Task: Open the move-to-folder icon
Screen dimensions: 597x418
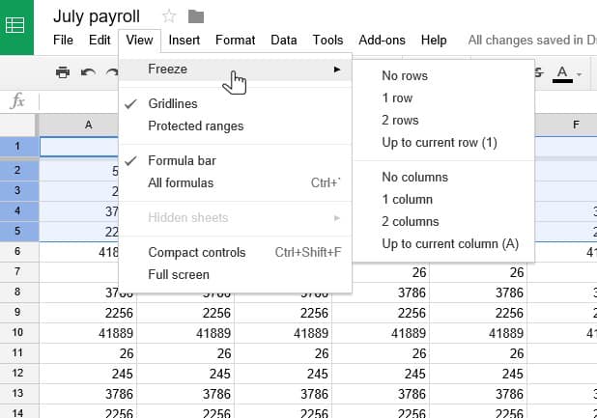Action: (x=196, y=15)
